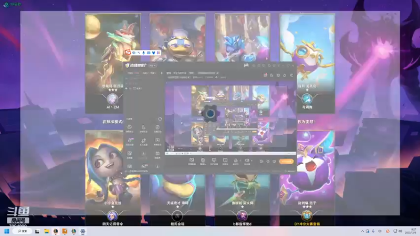Click the circular icon in toolbox header

point(160,119)
